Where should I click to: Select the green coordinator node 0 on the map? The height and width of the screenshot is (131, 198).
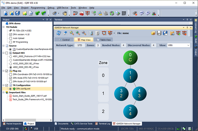point(130,57)
